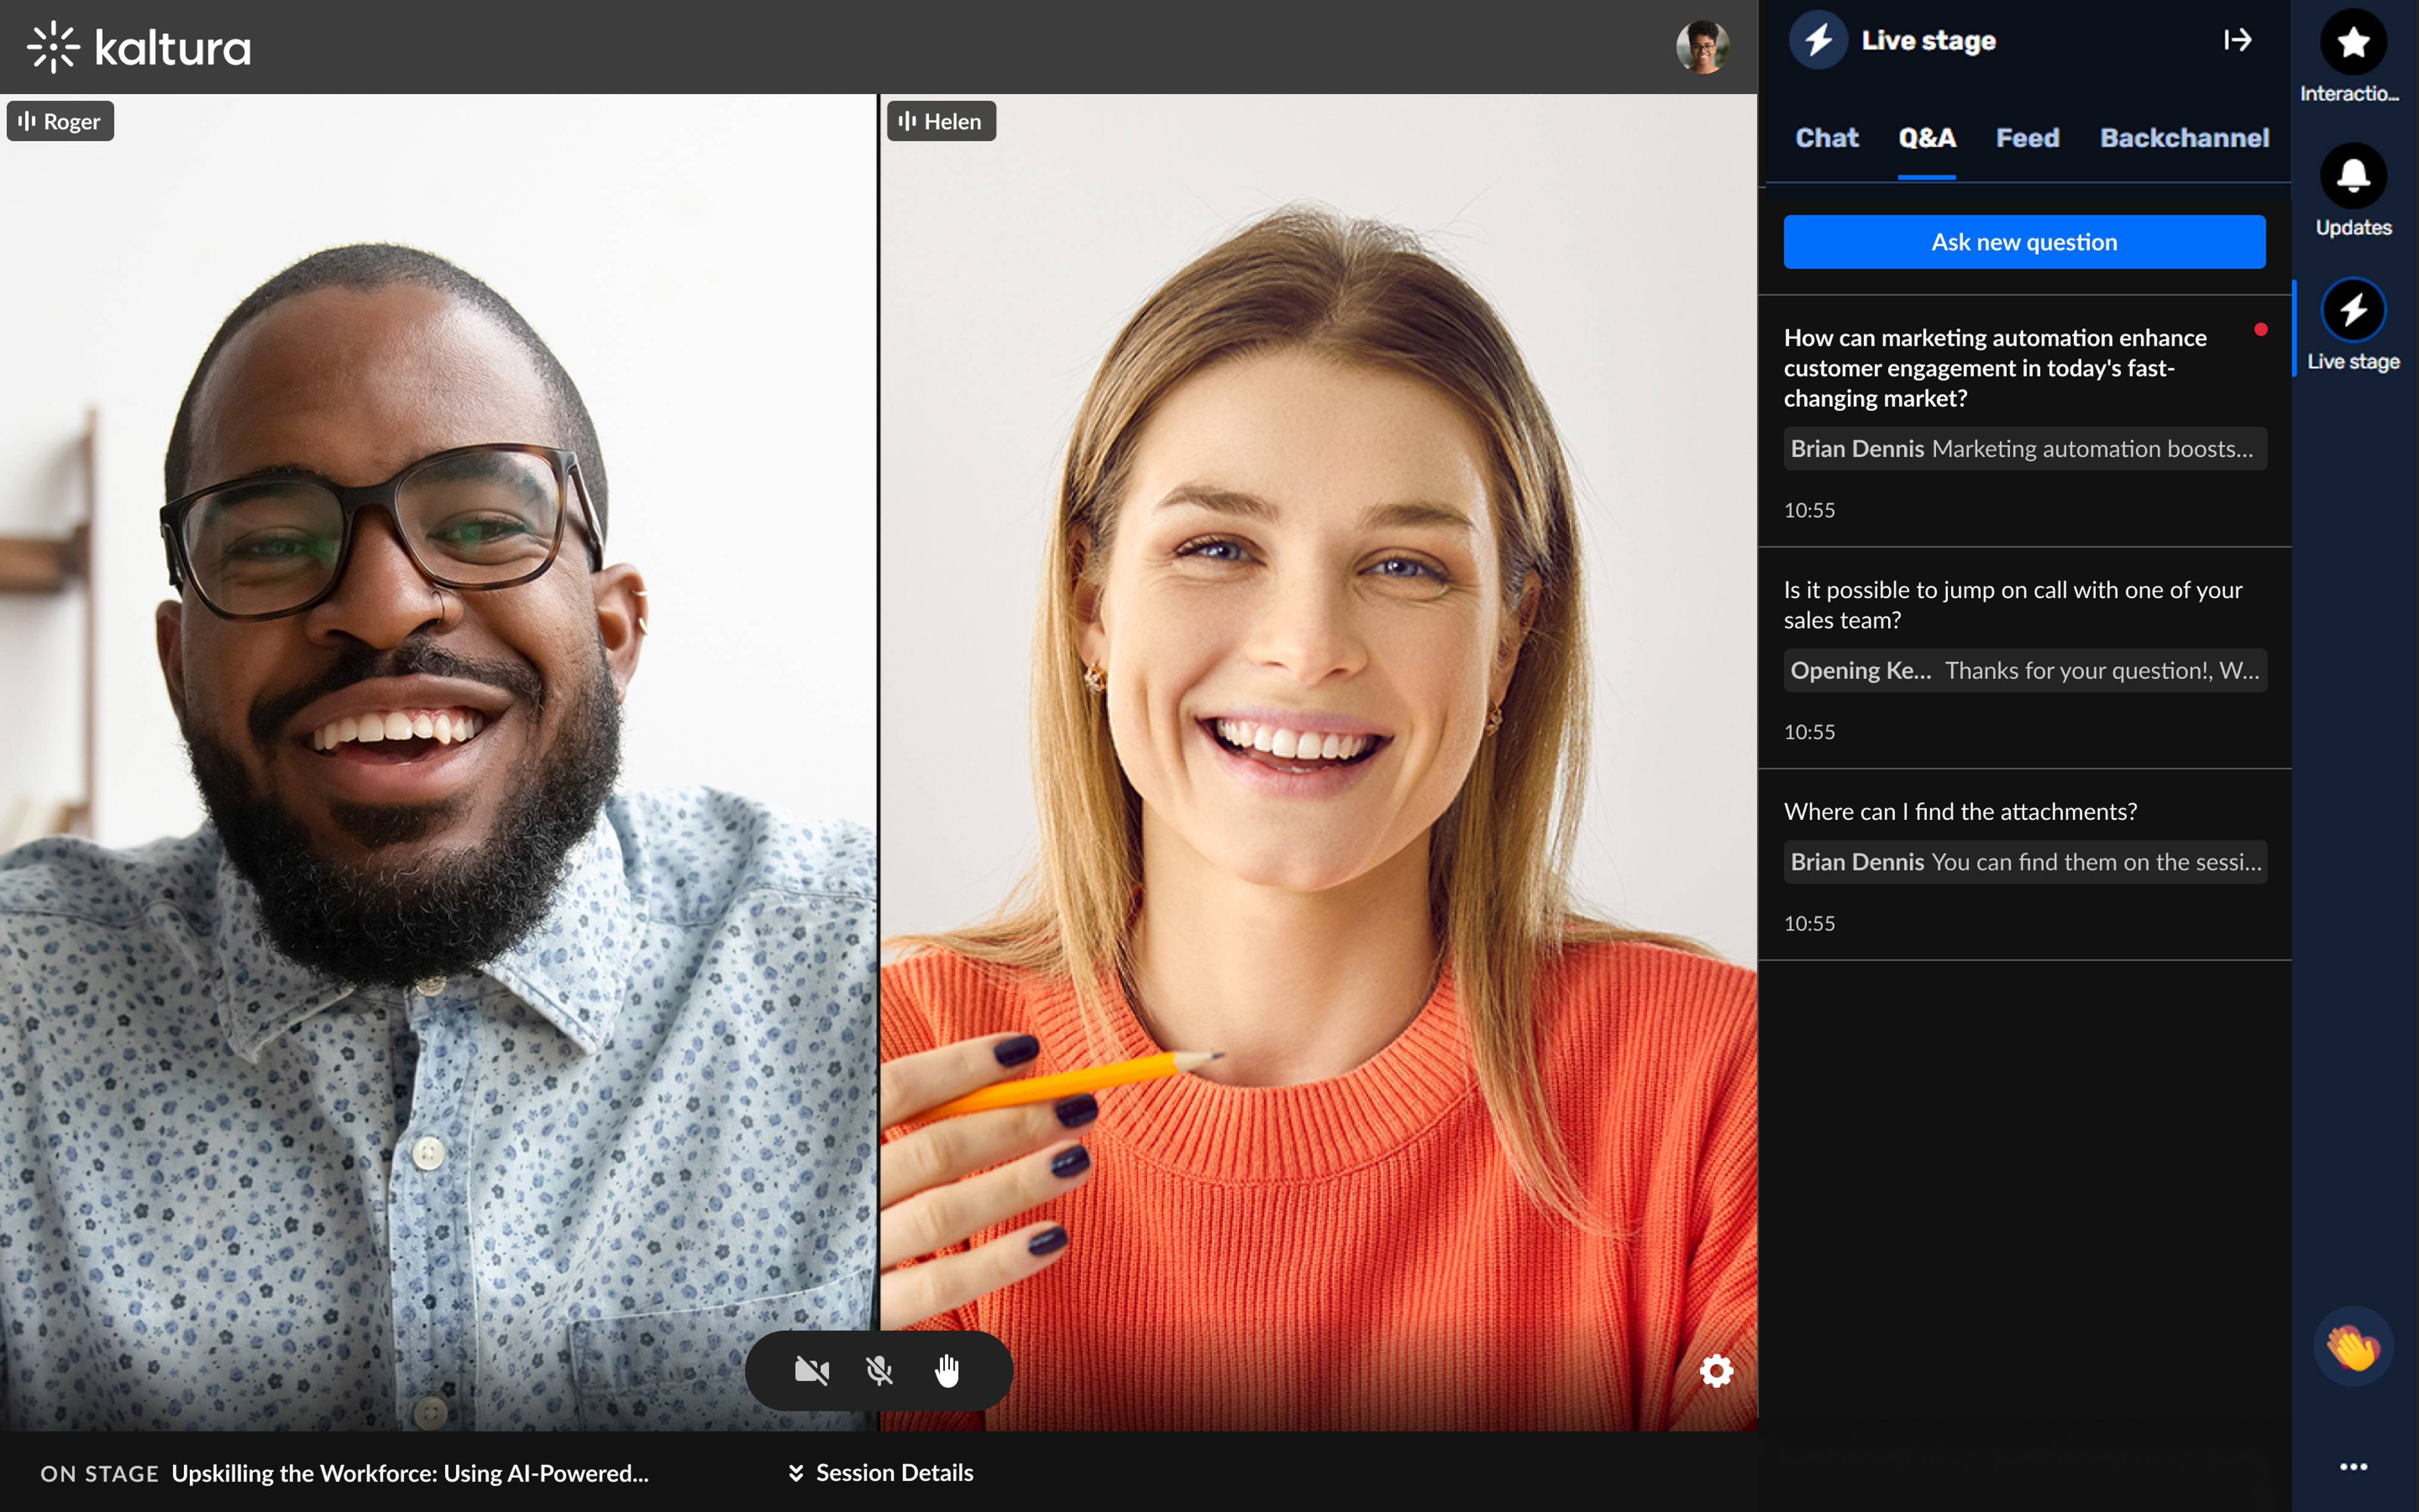Expand Brian Dennis marketing automation reply
The image size is (2419, 1512).
pos(2024,449)
